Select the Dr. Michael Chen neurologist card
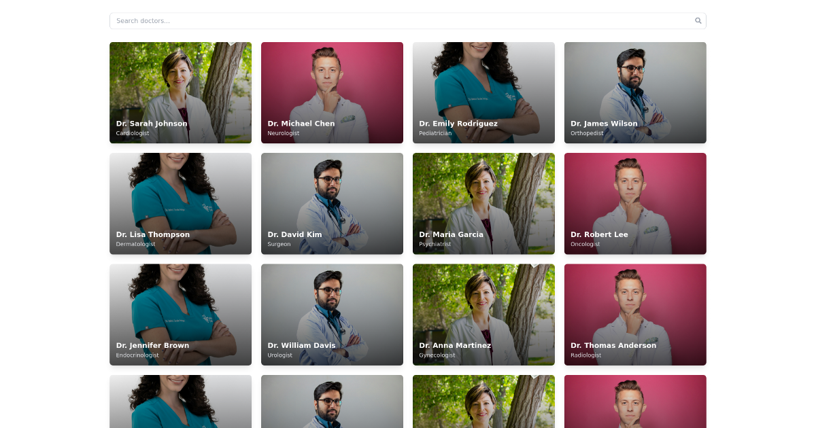This screenshot has height=428, width=816. point(332,92)
